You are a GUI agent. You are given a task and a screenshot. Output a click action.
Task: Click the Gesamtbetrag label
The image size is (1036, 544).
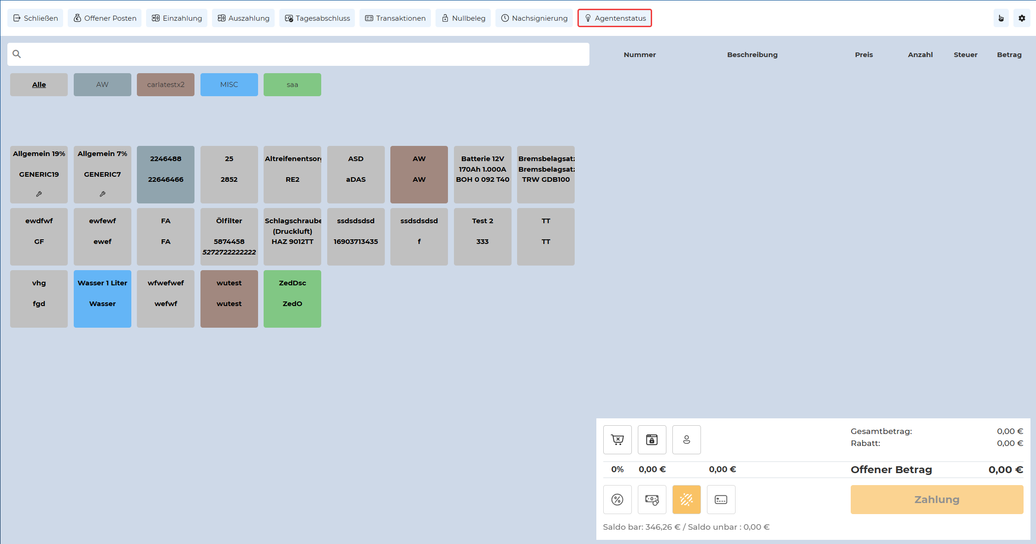tap(881, 431)
